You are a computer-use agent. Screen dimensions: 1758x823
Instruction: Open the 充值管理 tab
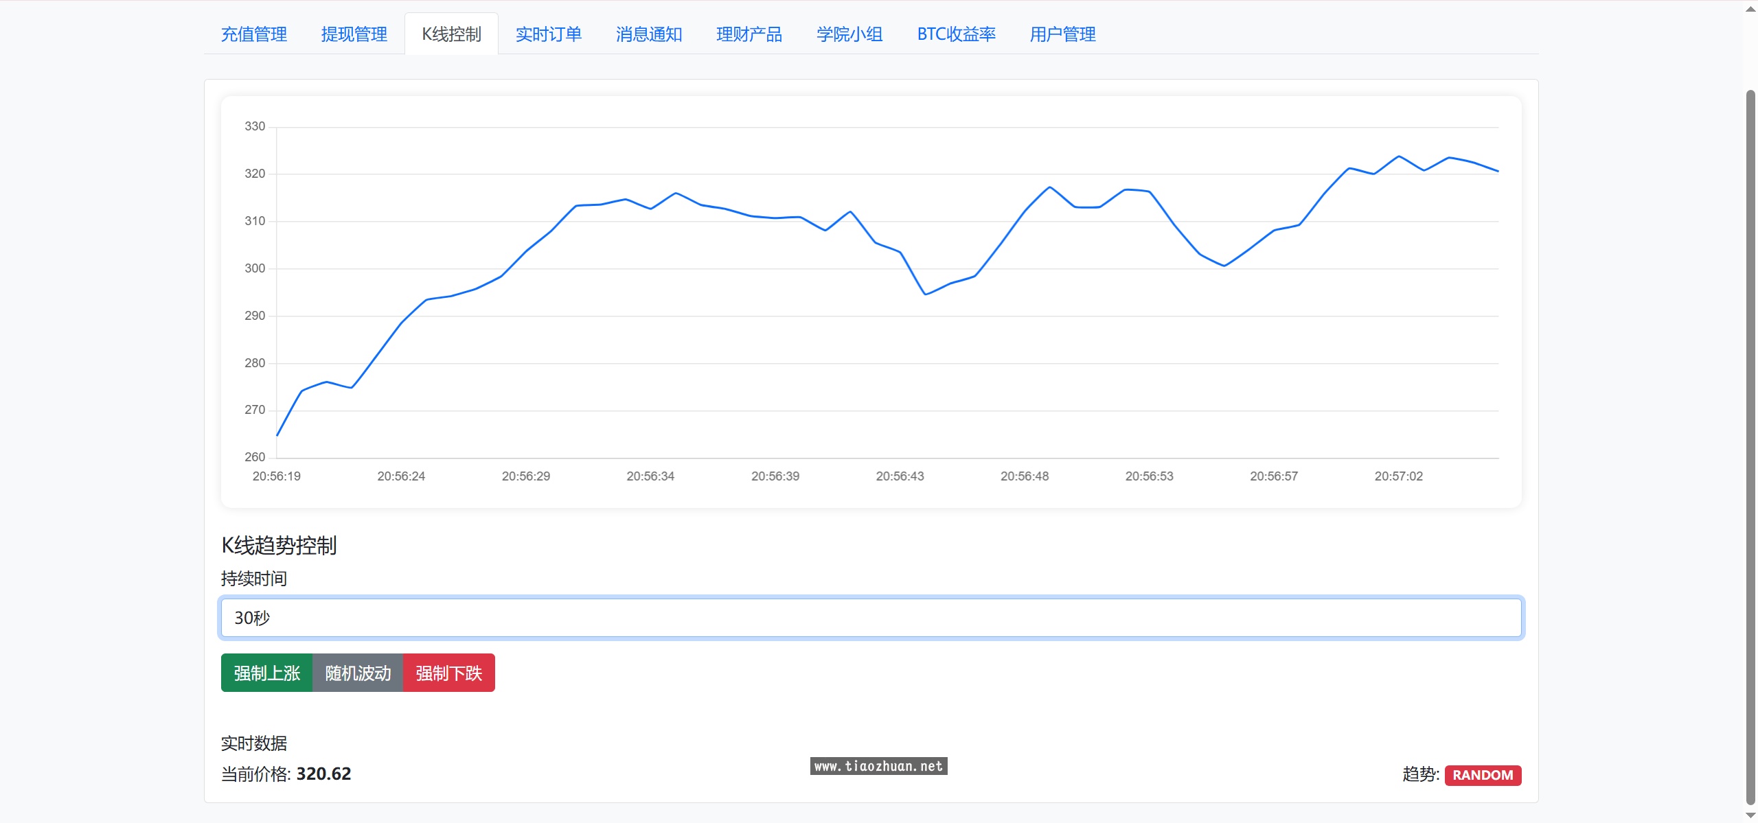[253, 34]
